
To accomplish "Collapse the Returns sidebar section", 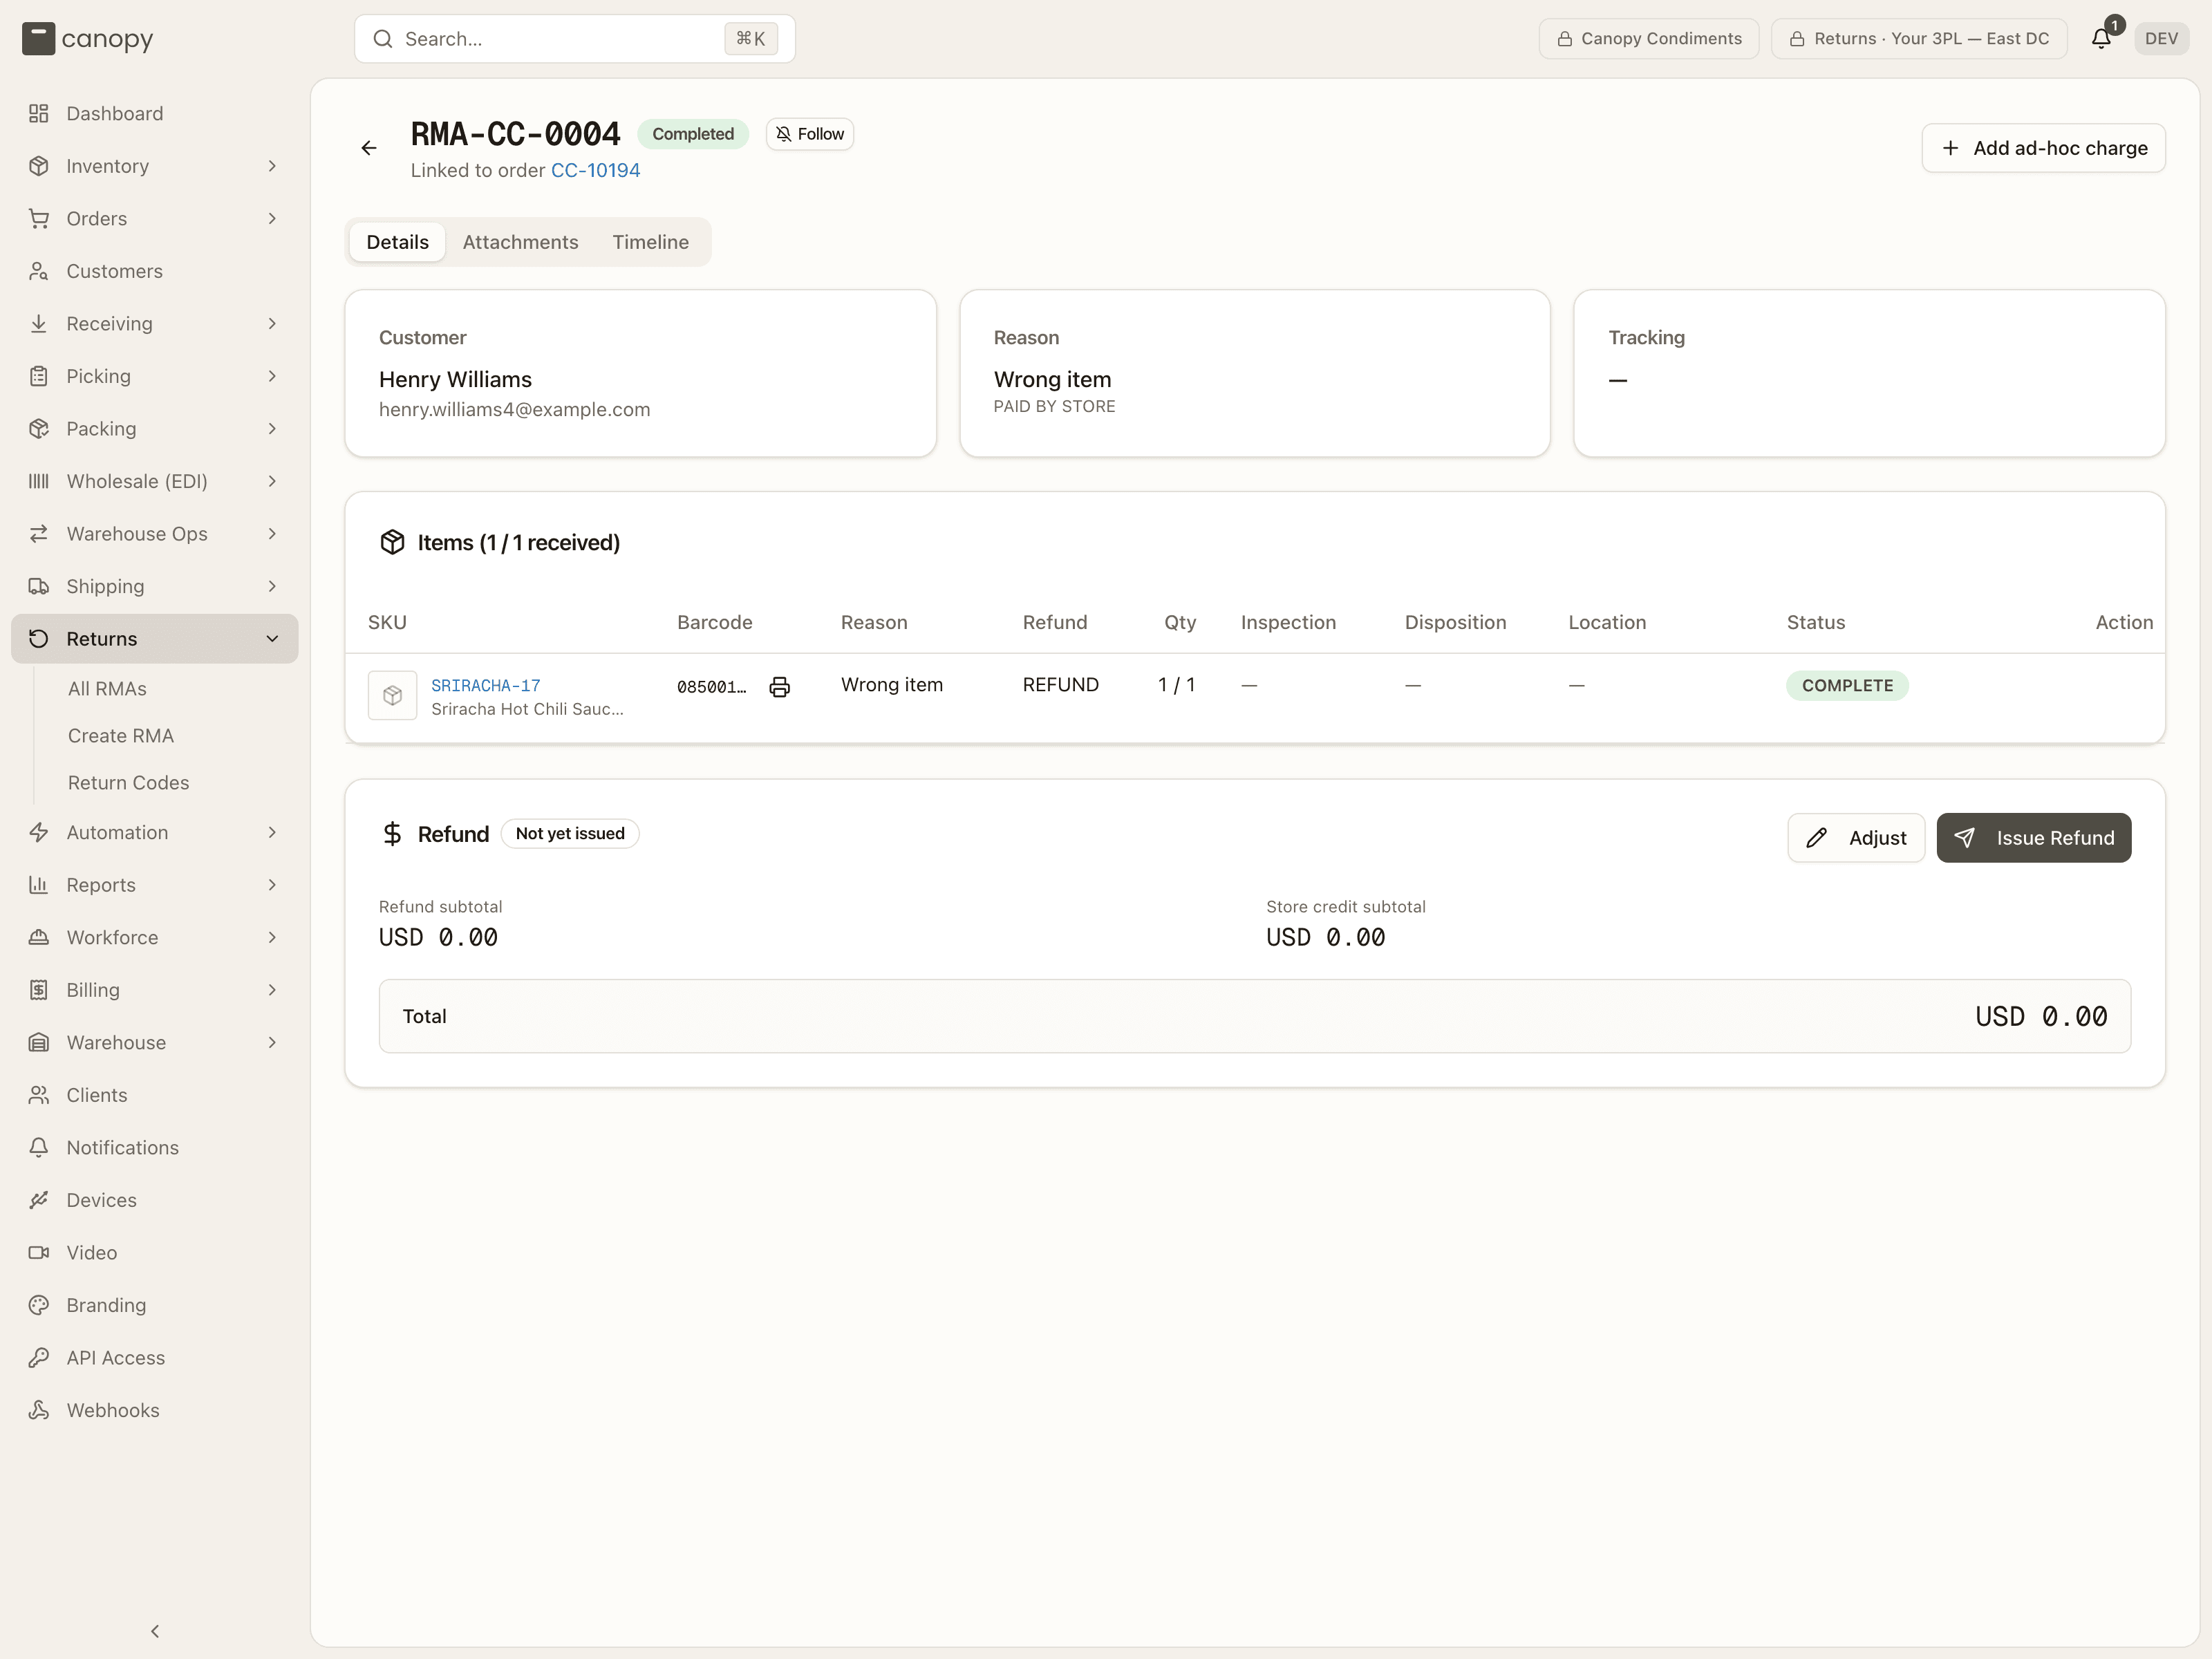I will (155, 638).
